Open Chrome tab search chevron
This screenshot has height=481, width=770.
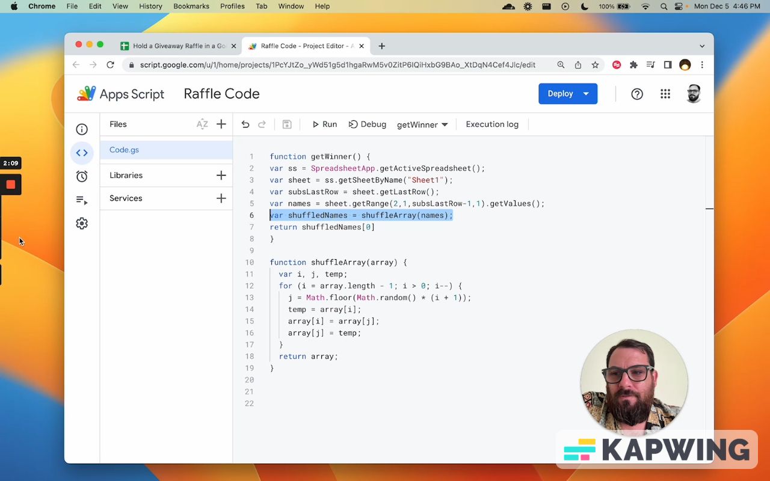pyautogui.click(x=702, y=46)
